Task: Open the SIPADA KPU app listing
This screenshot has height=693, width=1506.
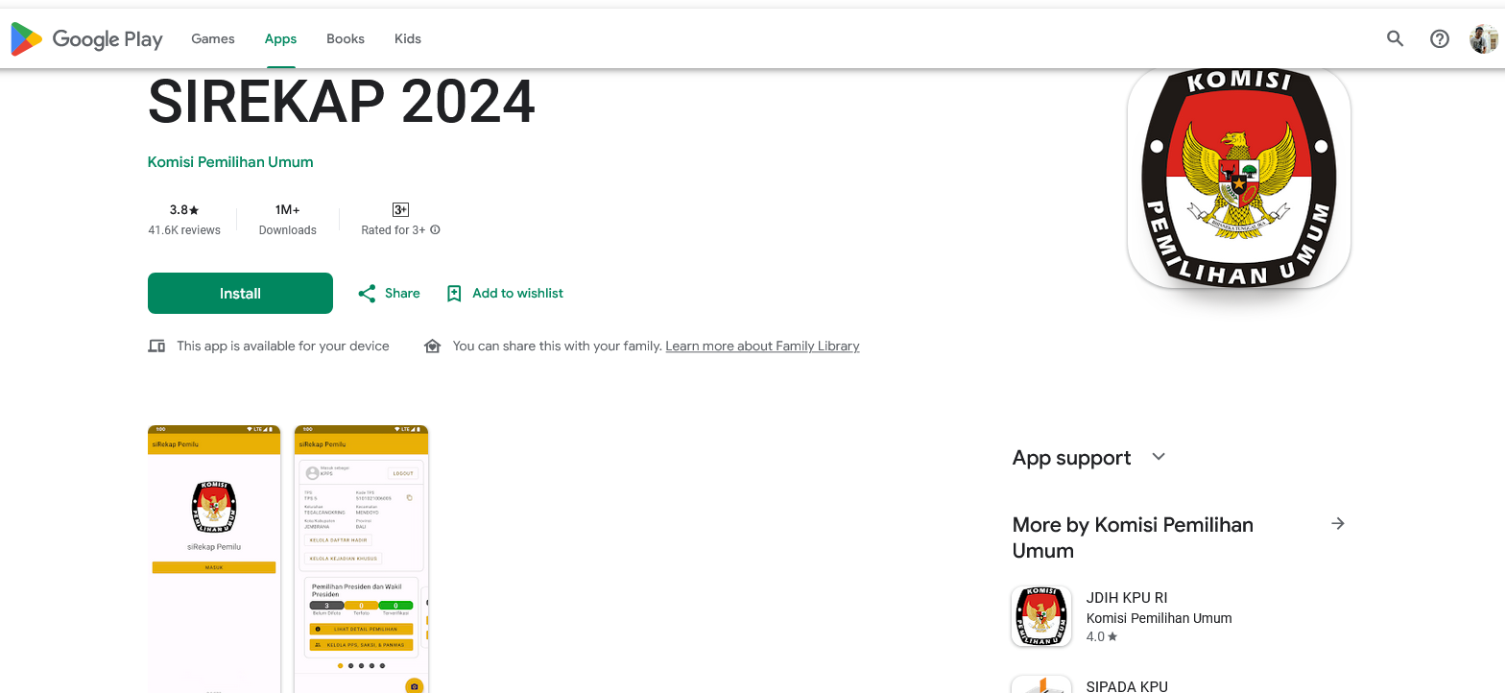Action: (x=1127, y=686)
